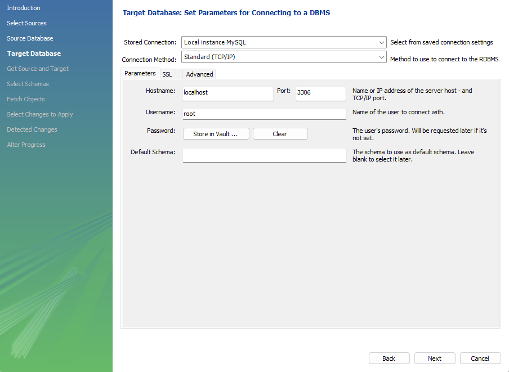Click the Hostname label
Viewport: 509px width, 372px height.
tap(160, 91)
